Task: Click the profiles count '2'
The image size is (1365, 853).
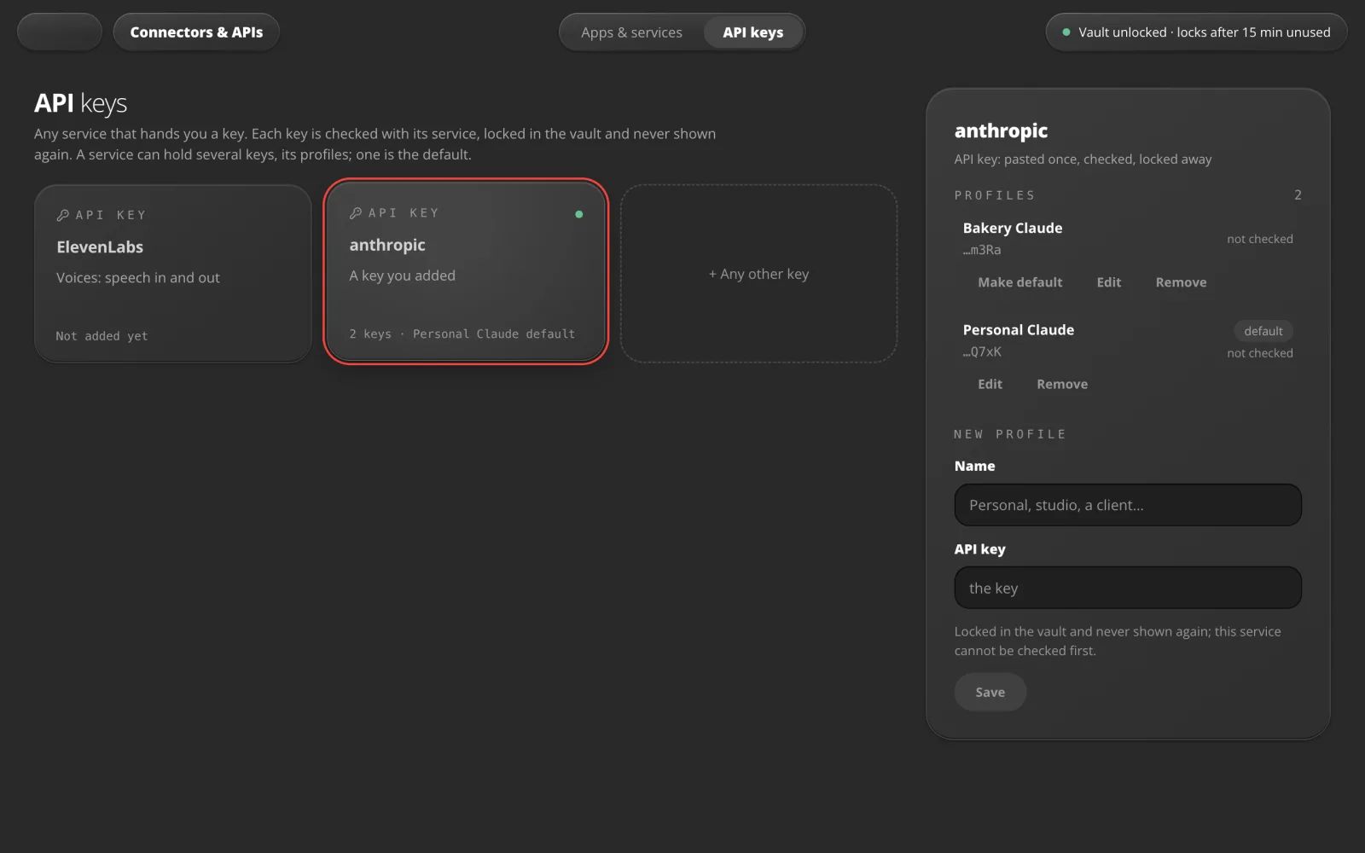Action: click(x=1298, y=195)
